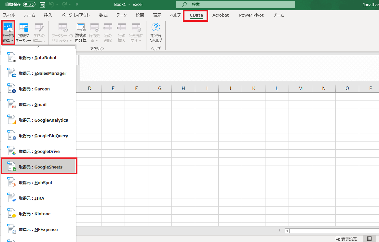
Task: Click the scroll-up arrow atop the dropdown list
Action: click(38, 47)
